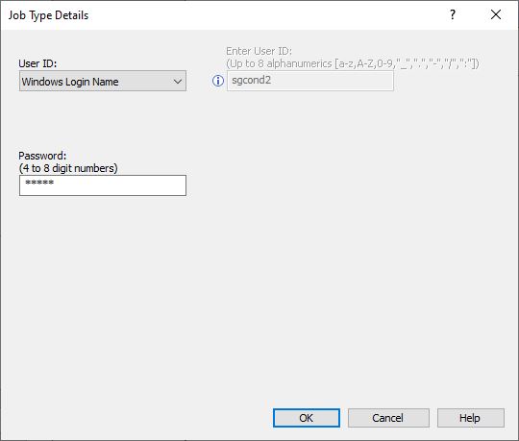Click the sgcond2 text value
This screenshot has width=519, height=441.
coord(251,80)
